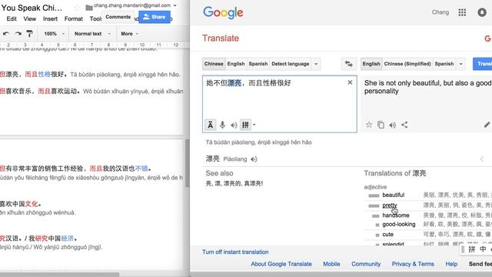Click the translation word 'beautiful'
Image resolution: width=492 pixels, height=277 pixels.
coord(393,195)
